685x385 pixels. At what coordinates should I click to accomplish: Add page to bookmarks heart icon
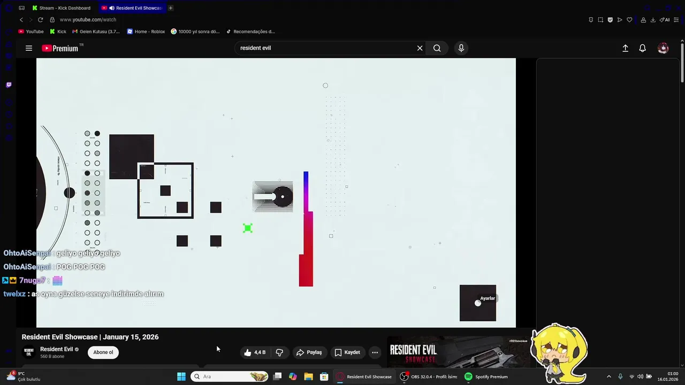click(x=629, y=20)
